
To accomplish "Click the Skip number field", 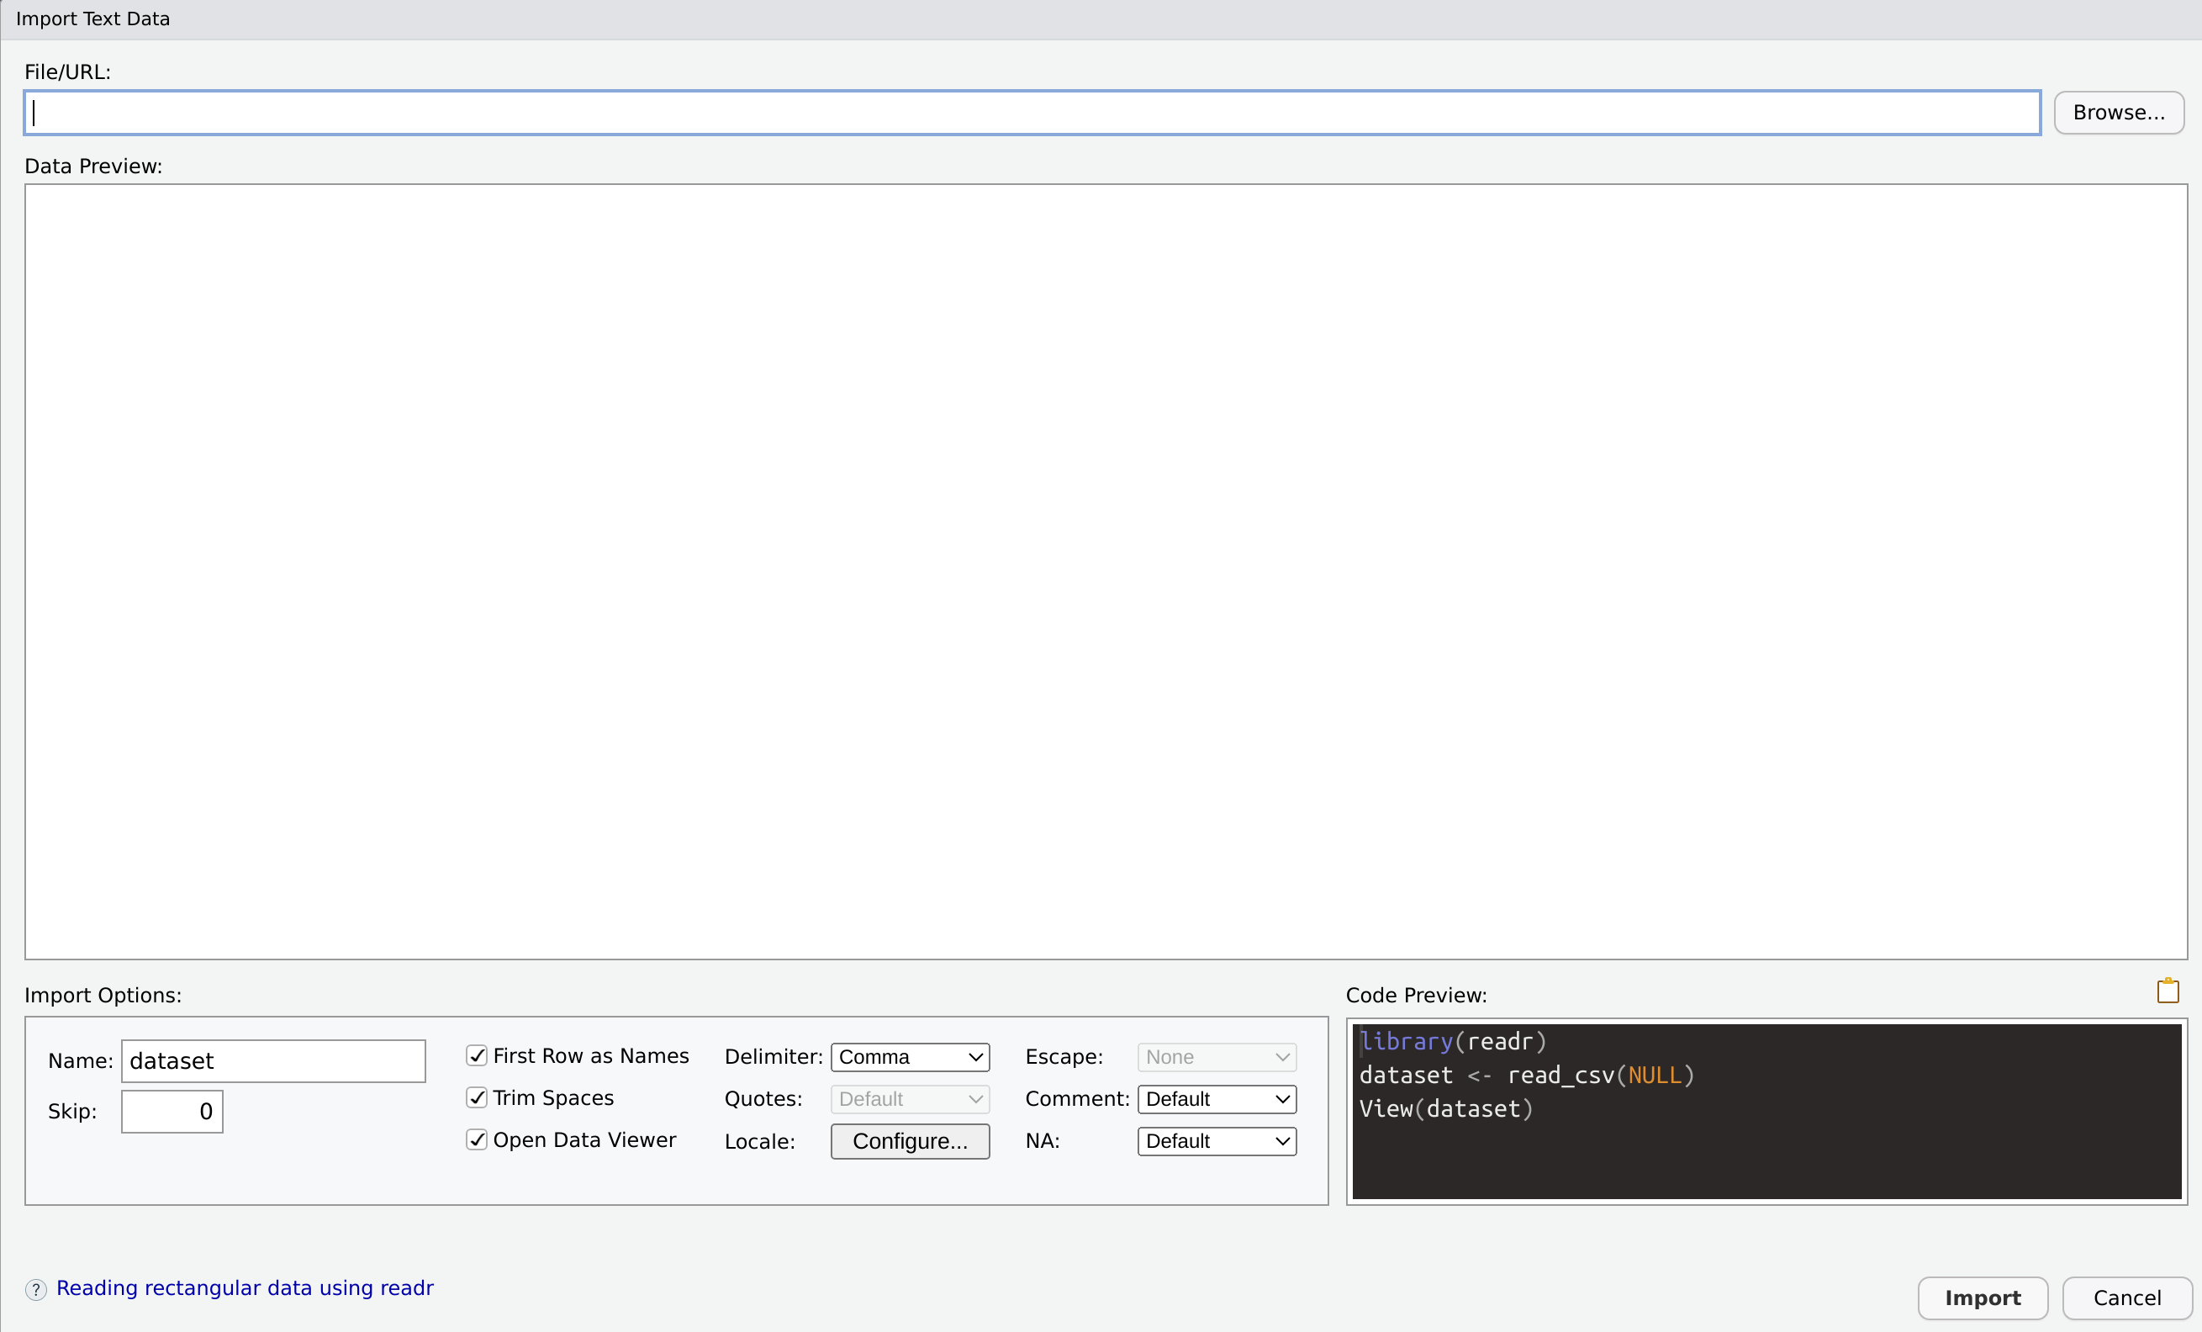I will click(172, 1111).
